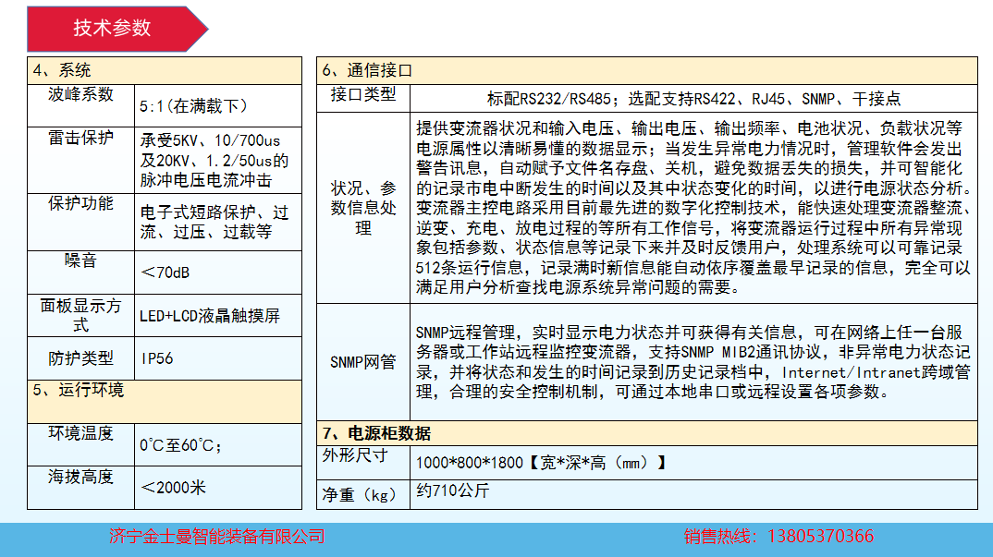The height and width of the screenshot is (557, 993).
Task: Select the SNMP网管 row label
Action: coord(362,362)
